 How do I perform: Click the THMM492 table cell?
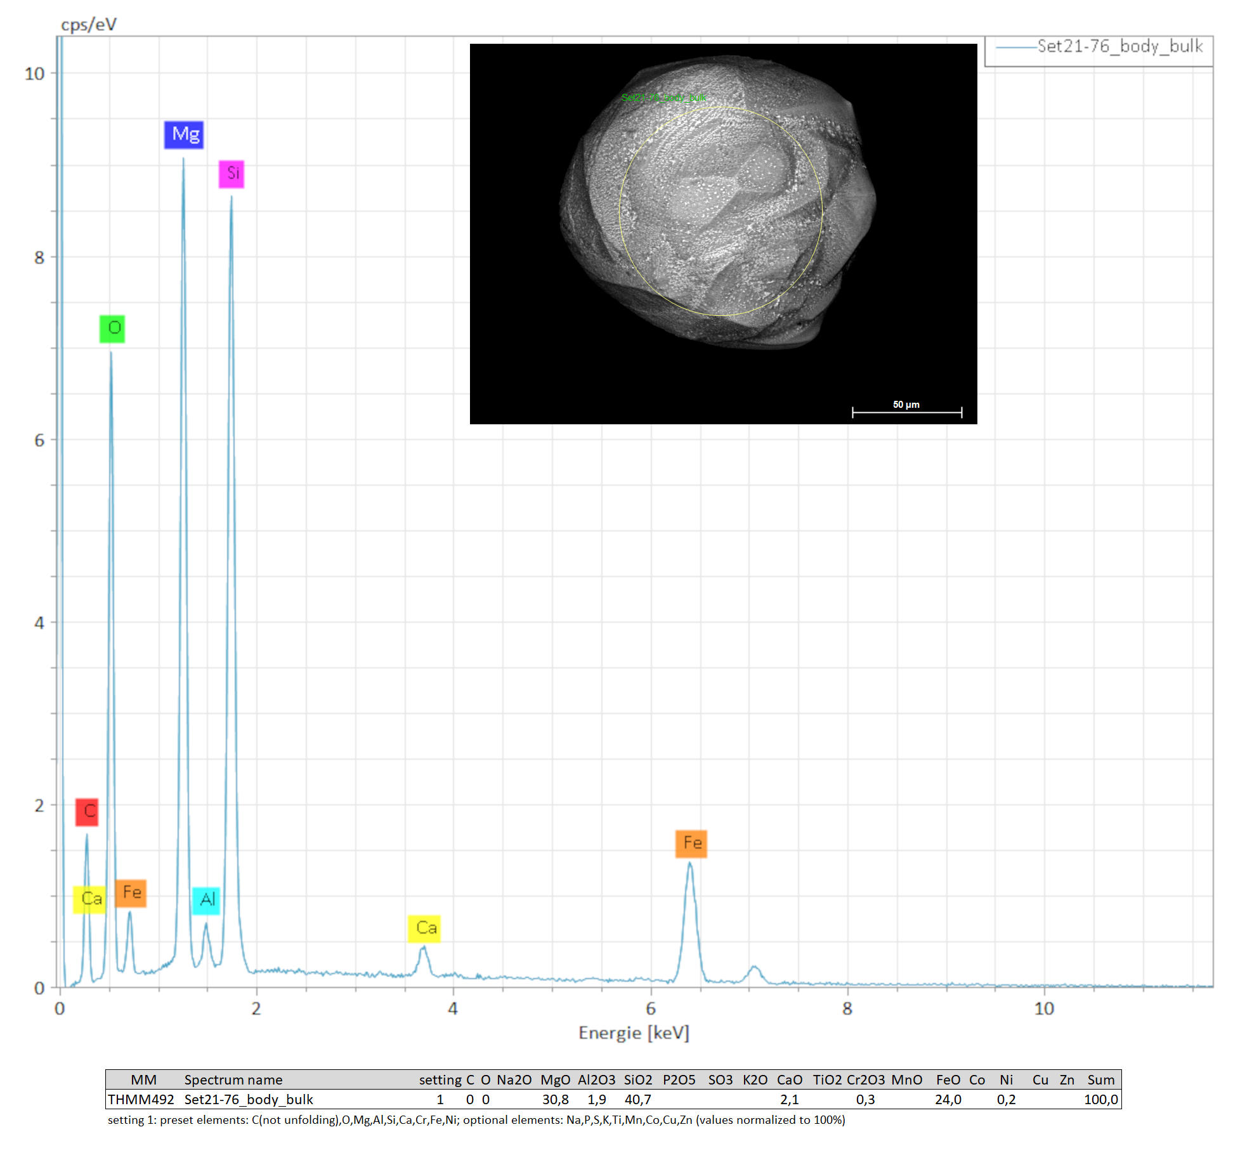click(140, 1100)
